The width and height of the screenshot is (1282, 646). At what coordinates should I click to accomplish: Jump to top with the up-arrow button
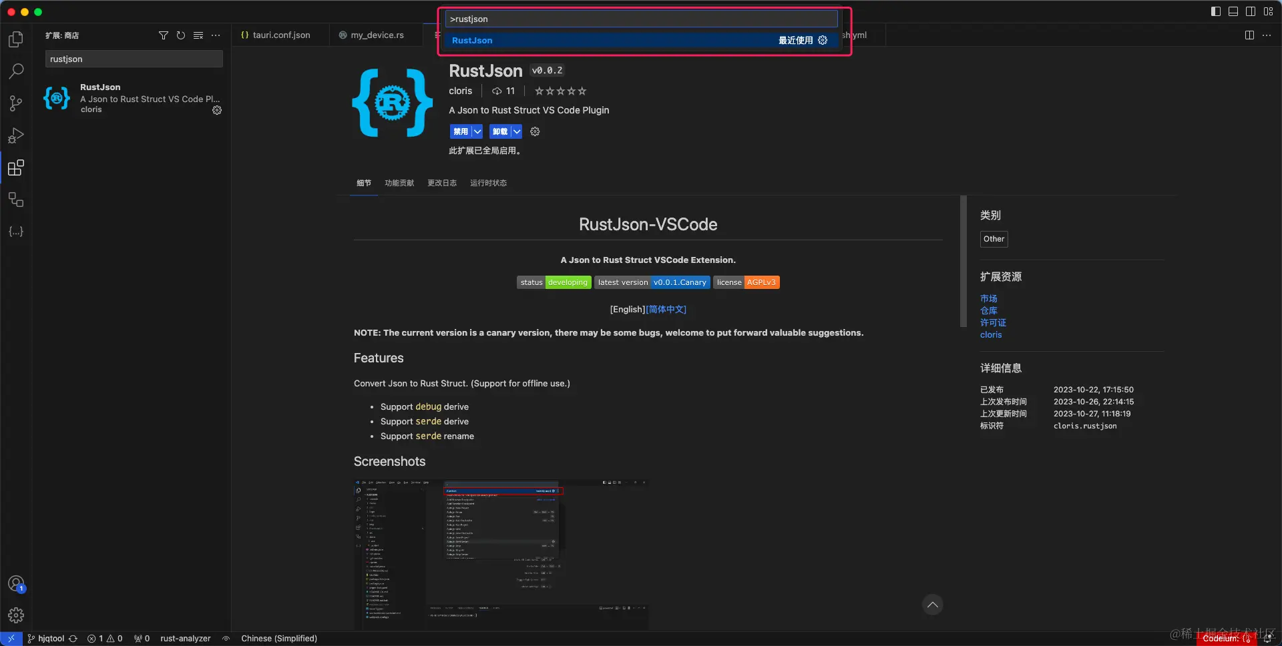933,605
